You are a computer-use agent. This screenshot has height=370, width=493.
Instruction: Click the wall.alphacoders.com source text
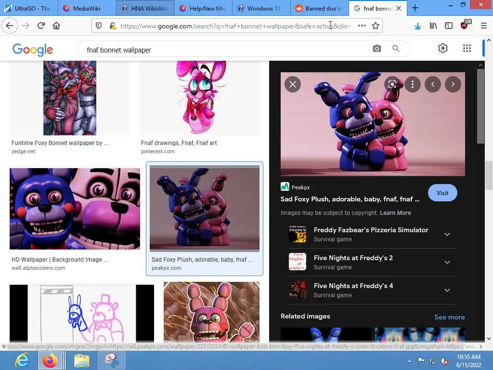point(39,268)
